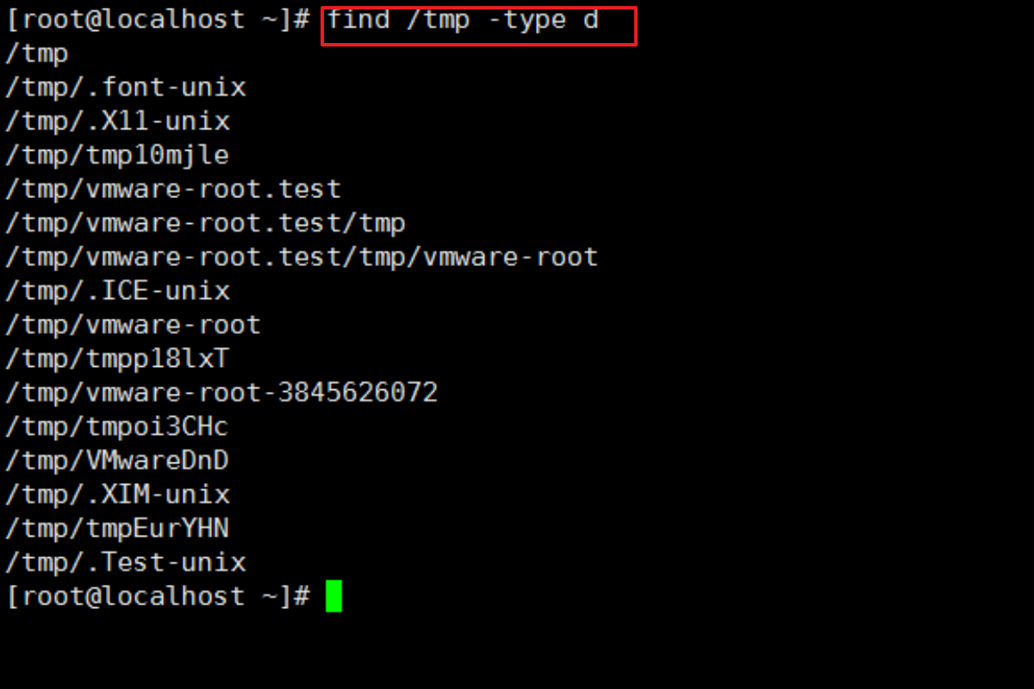Click the green terminal cursor block
This screenshot has height=689, width=1034.
tap(333, 597)
